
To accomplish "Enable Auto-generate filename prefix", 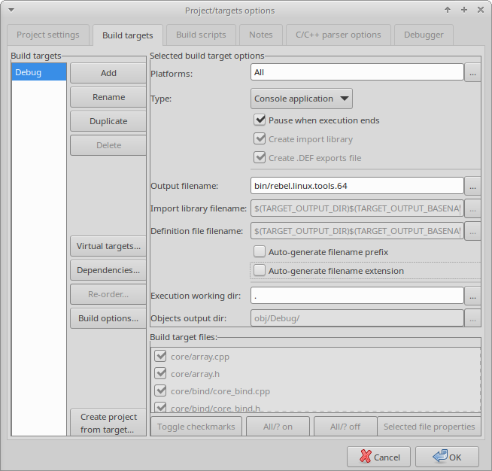I will [260, 252].
